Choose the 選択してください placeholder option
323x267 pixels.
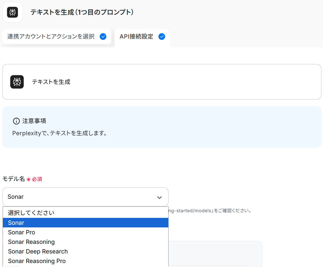point(31,213)
